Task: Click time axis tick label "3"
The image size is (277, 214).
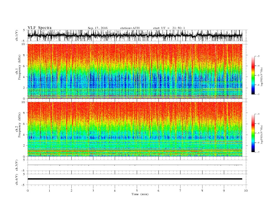Action: coord(93,191)
